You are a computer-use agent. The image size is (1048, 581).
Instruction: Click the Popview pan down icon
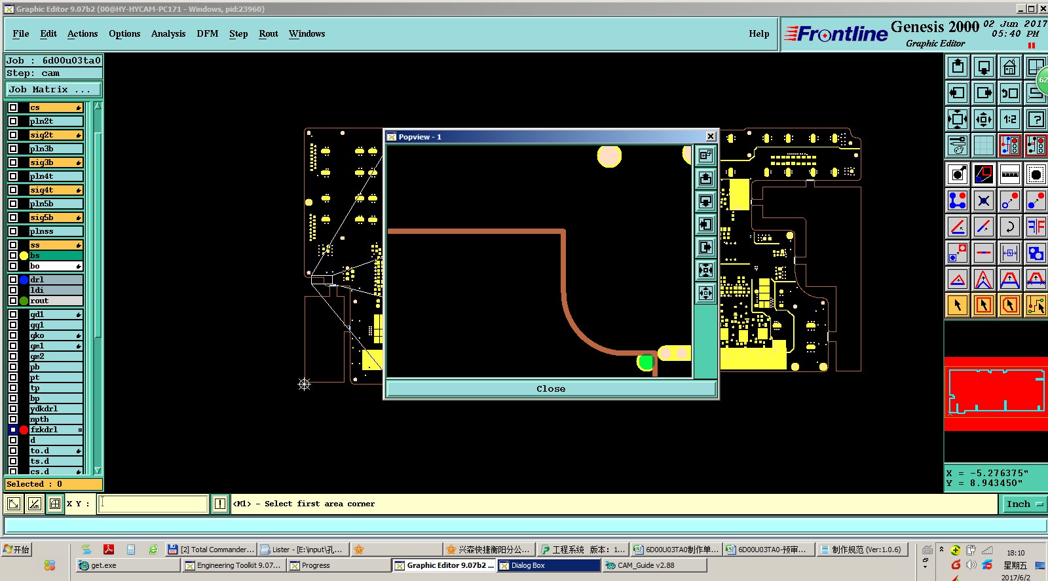point(705,201)
